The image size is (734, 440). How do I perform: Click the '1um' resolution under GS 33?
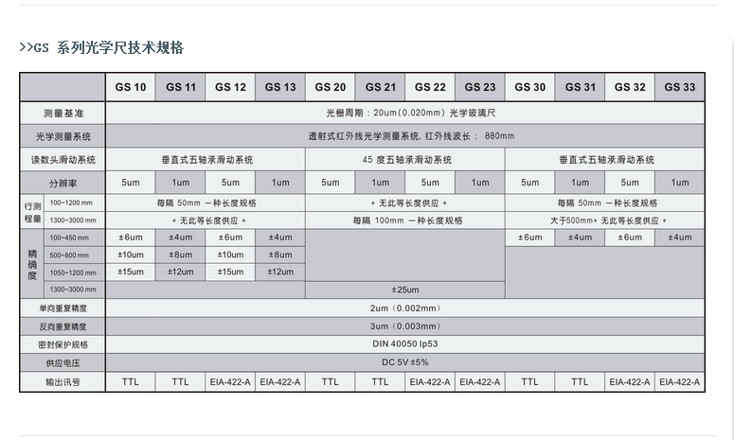(x=680, y=183)
